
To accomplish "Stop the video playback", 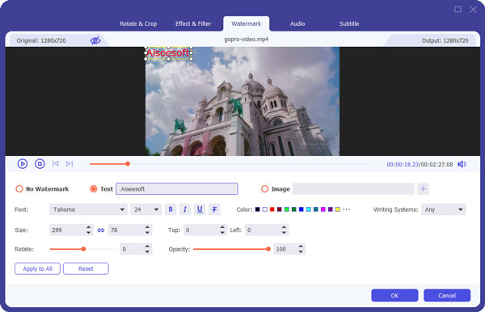I will click(x=40, y=163).
